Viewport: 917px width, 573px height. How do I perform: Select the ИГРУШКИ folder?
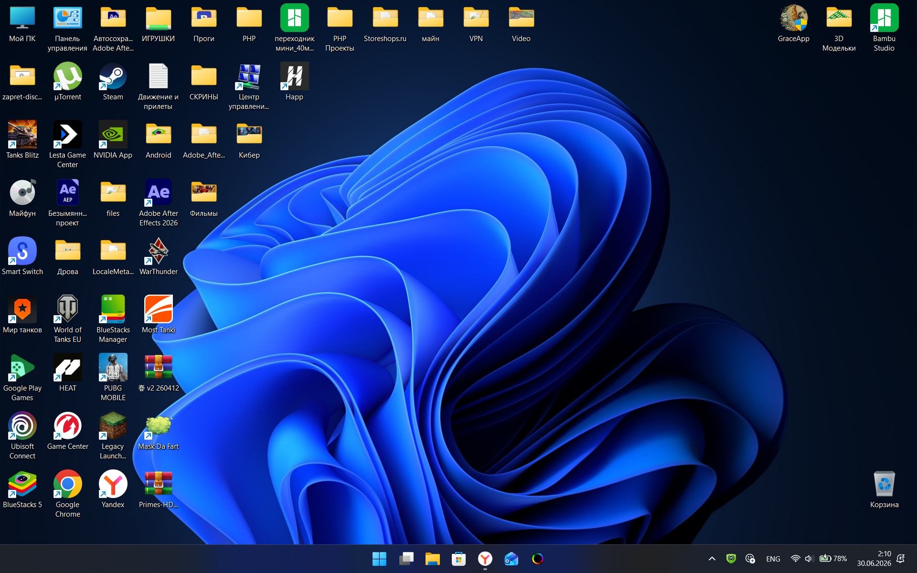158,24
